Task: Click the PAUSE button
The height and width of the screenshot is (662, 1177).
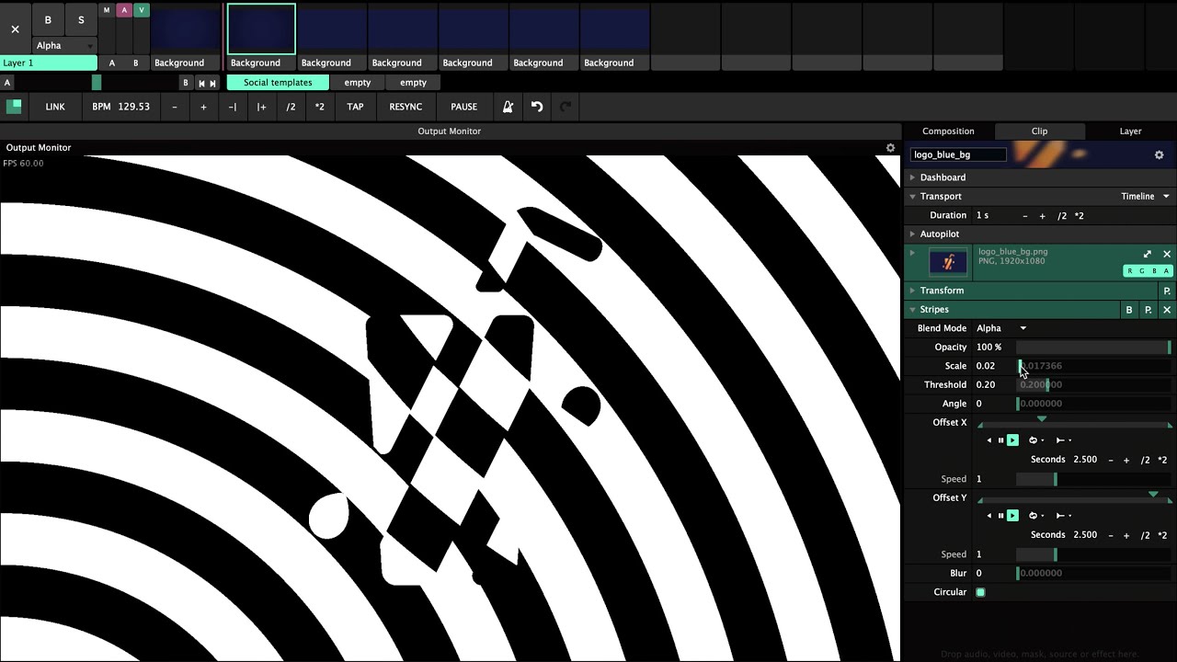Action: [464, 107]
